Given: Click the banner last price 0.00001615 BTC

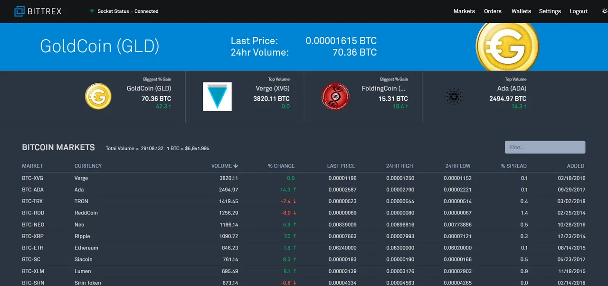Looking at the screenshot, I should point(341,41).
